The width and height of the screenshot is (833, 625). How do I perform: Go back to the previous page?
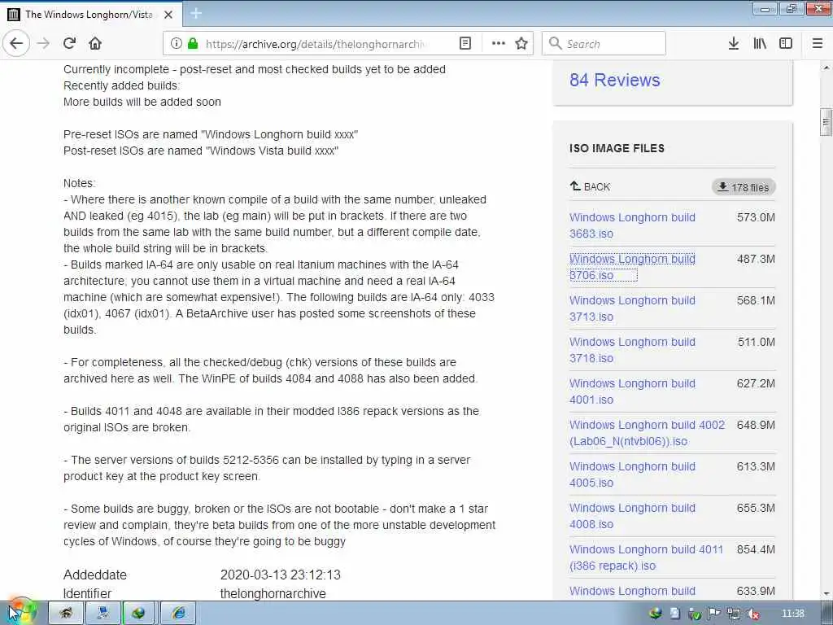point(16,44)
